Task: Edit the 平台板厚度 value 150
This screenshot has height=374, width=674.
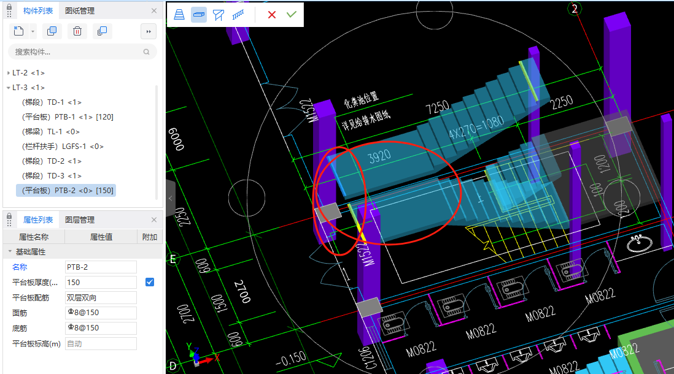Action: click(101, 282)
